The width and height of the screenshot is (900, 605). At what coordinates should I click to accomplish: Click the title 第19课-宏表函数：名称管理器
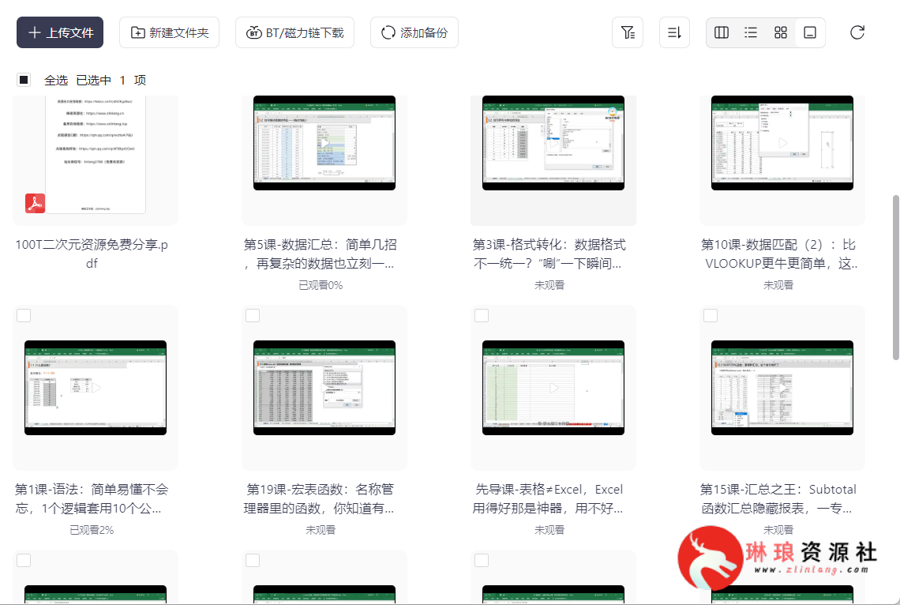(321, 499)
